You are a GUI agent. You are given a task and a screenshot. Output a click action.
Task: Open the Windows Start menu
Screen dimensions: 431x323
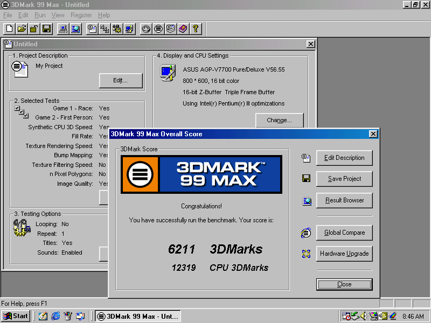(16, 316)
